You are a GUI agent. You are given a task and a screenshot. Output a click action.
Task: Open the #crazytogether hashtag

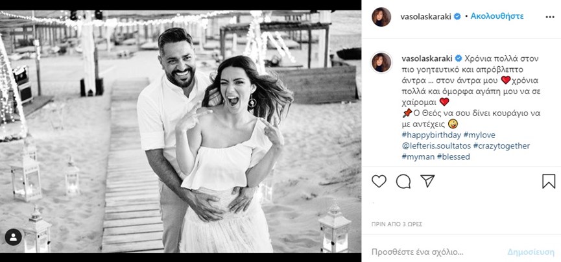pos(501,146)
